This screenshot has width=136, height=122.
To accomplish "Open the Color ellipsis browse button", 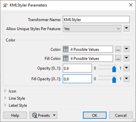I will (x=118, y=49).
